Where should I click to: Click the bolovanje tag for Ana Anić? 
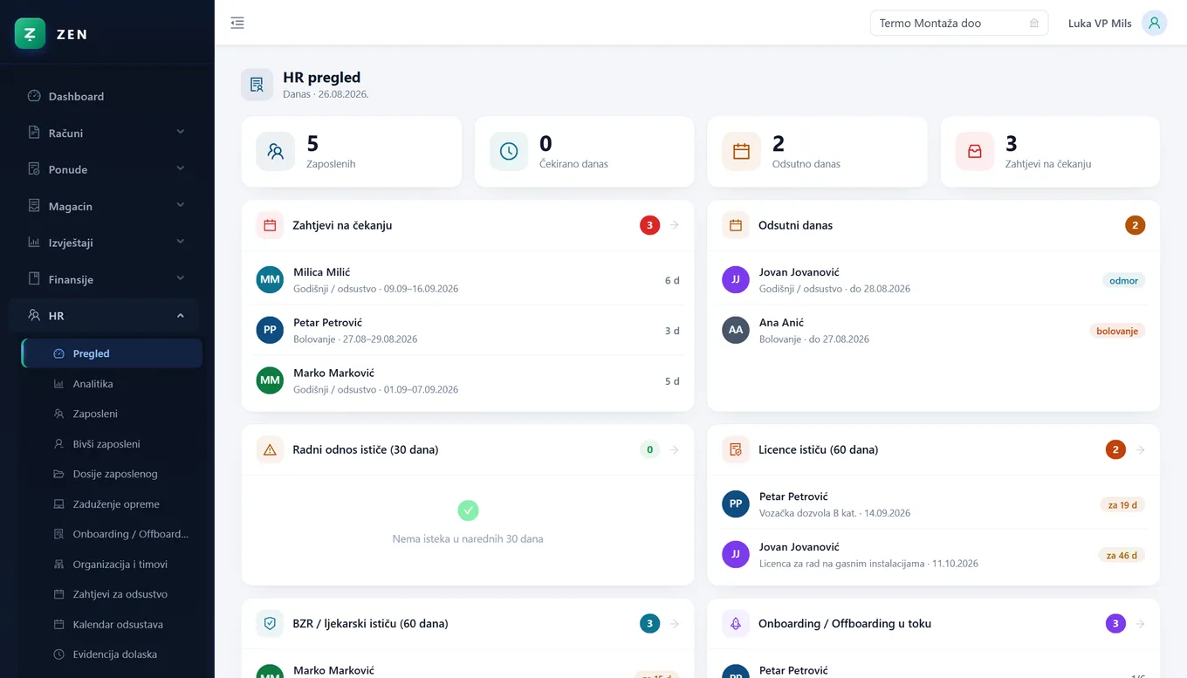tap(1117, 332)
